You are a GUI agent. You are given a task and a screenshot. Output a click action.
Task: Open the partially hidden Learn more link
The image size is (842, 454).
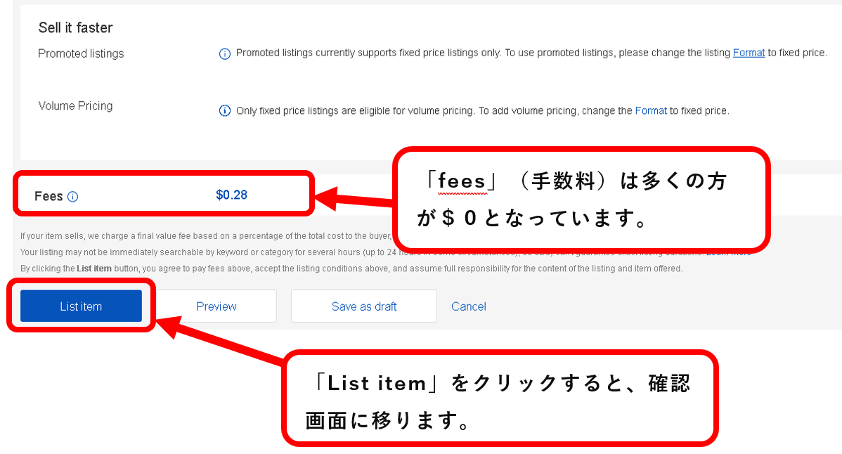728,253
